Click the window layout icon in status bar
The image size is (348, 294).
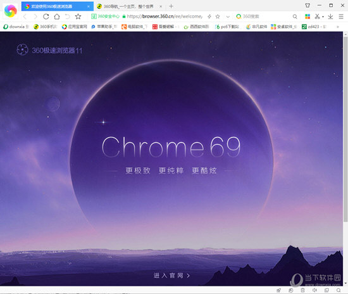(x=326, y=290)
